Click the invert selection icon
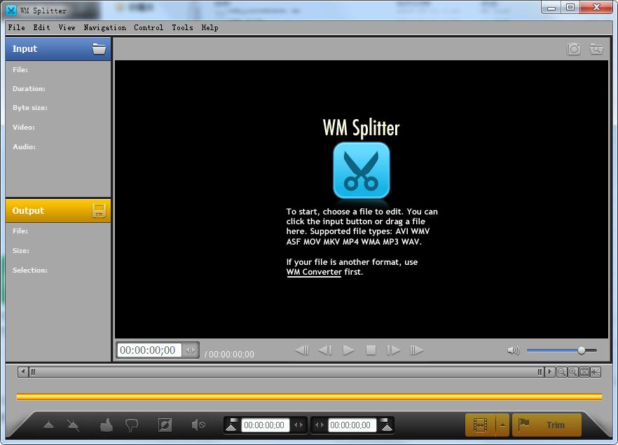This screenshot has height=445, width=618. pyautogui.click(x=165, y=425)
